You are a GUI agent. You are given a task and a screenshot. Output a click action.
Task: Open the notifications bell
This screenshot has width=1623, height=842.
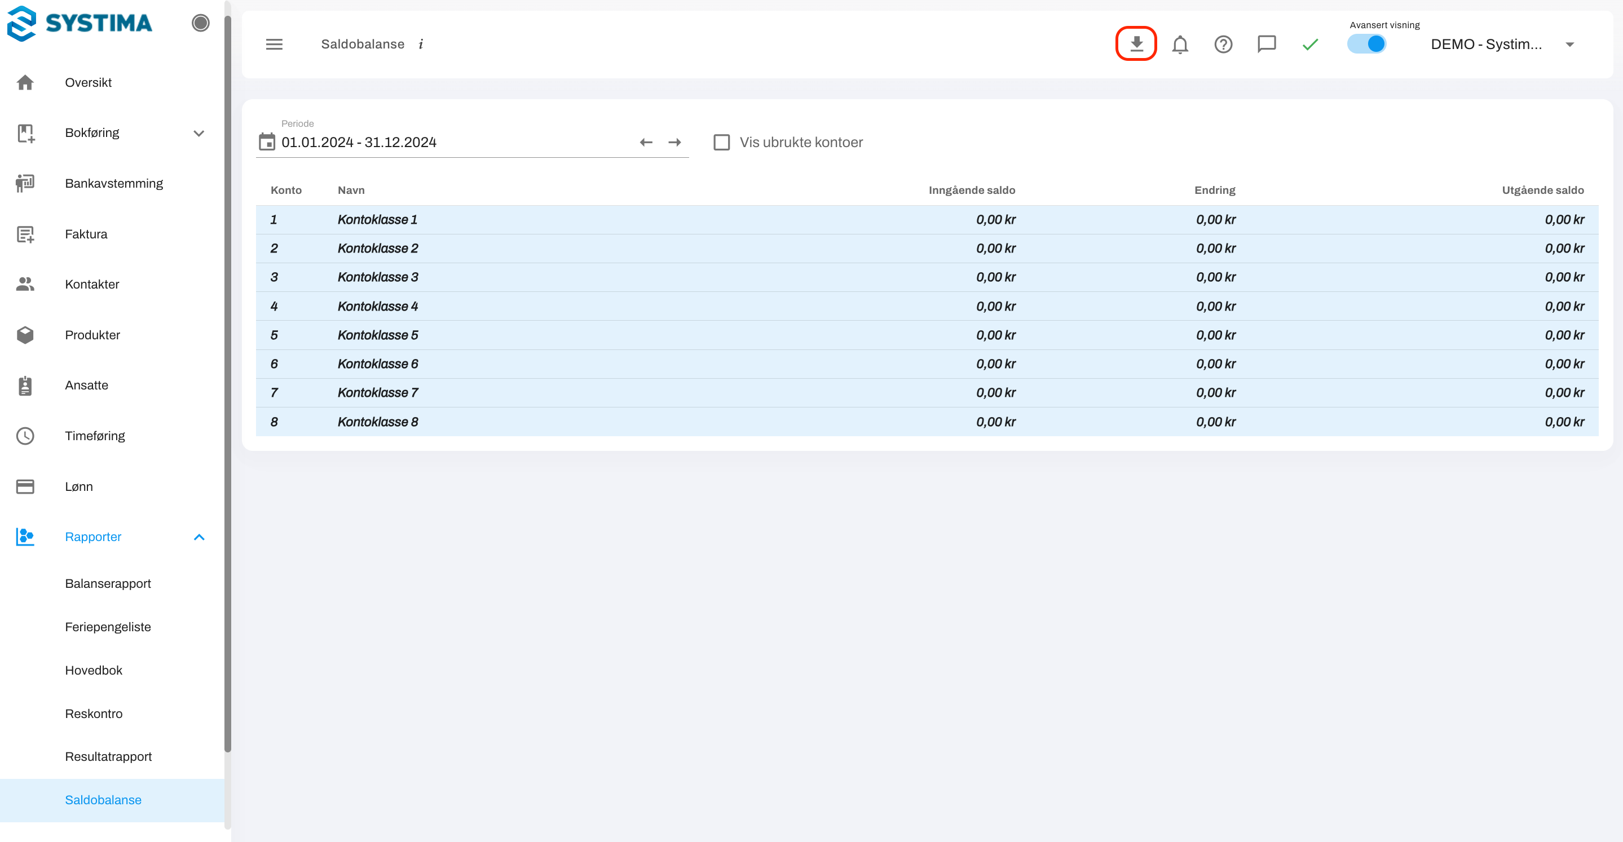pos(1179,45)
